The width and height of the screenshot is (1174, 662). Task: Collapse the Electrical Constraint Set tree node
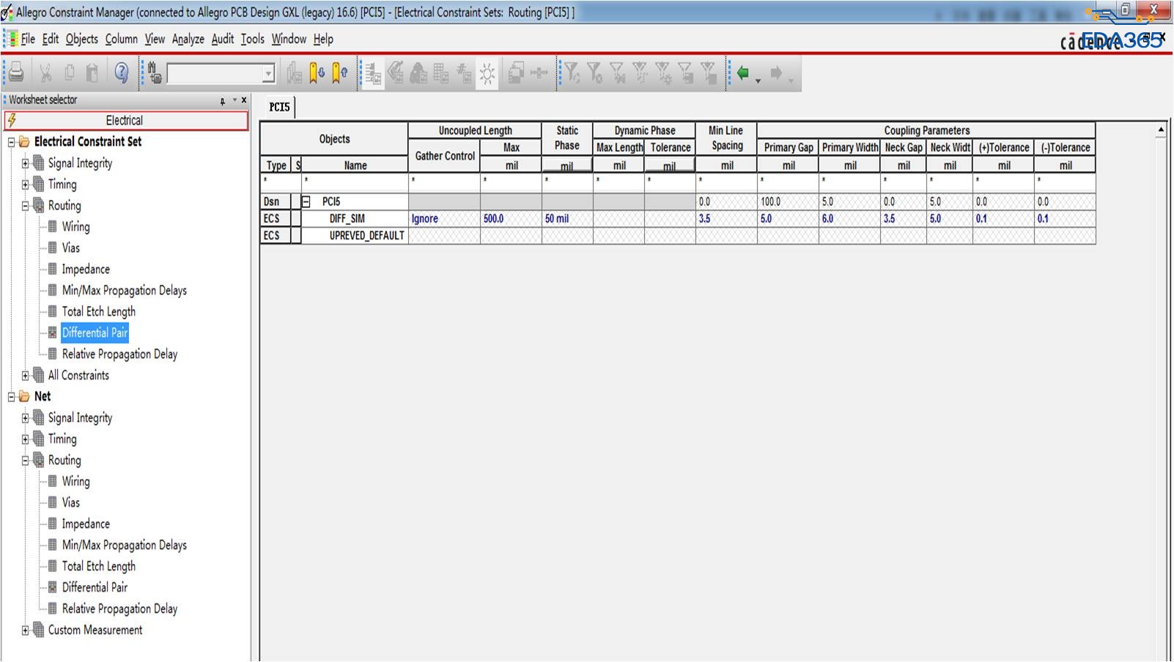[x=11, y=142]
